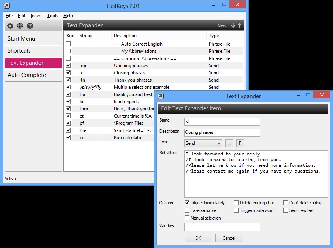The image size is (333, 248).
Task: Click OK to save the item
Action: [x=198, y=238]
